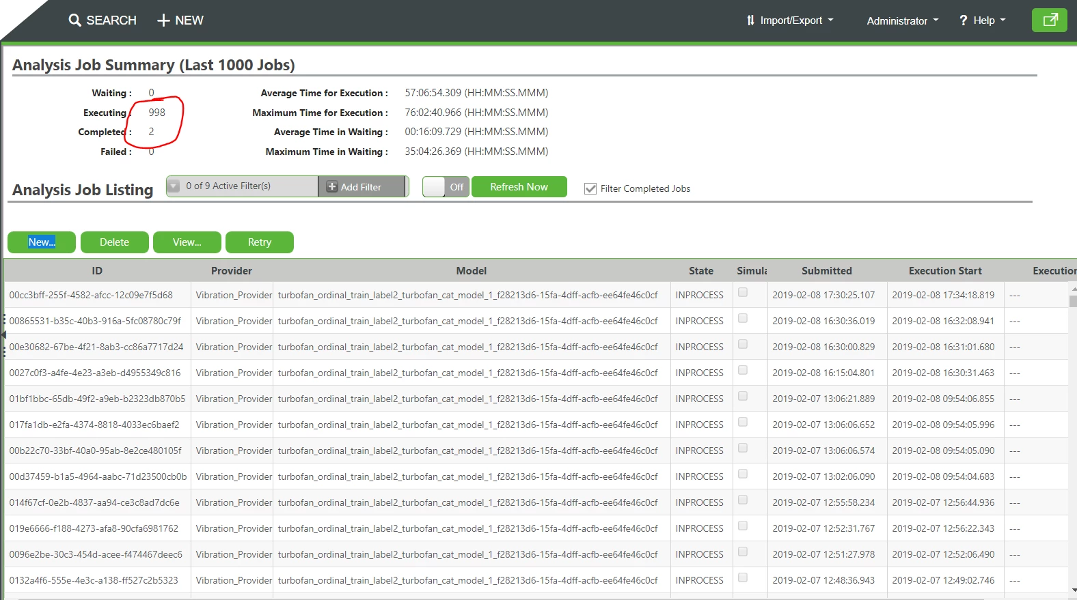Check the Simulated box for job 00865531
Viewport: 1077px width, 600px height.
point(743,318)
